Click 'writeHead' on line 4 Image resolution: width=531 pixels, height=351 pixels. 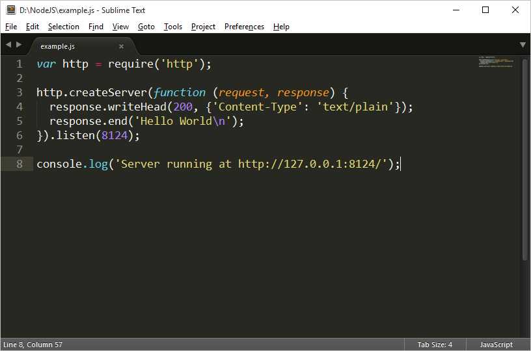(x=137, y=107)
